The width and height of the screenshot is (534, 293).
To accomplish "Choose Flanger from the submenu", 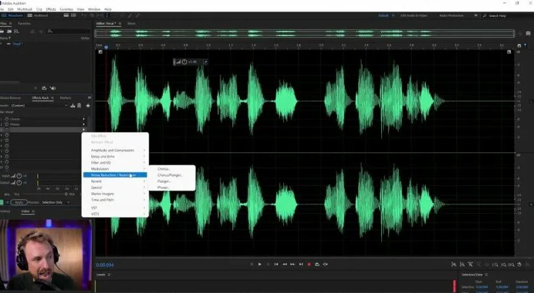I will pos(164,181).
